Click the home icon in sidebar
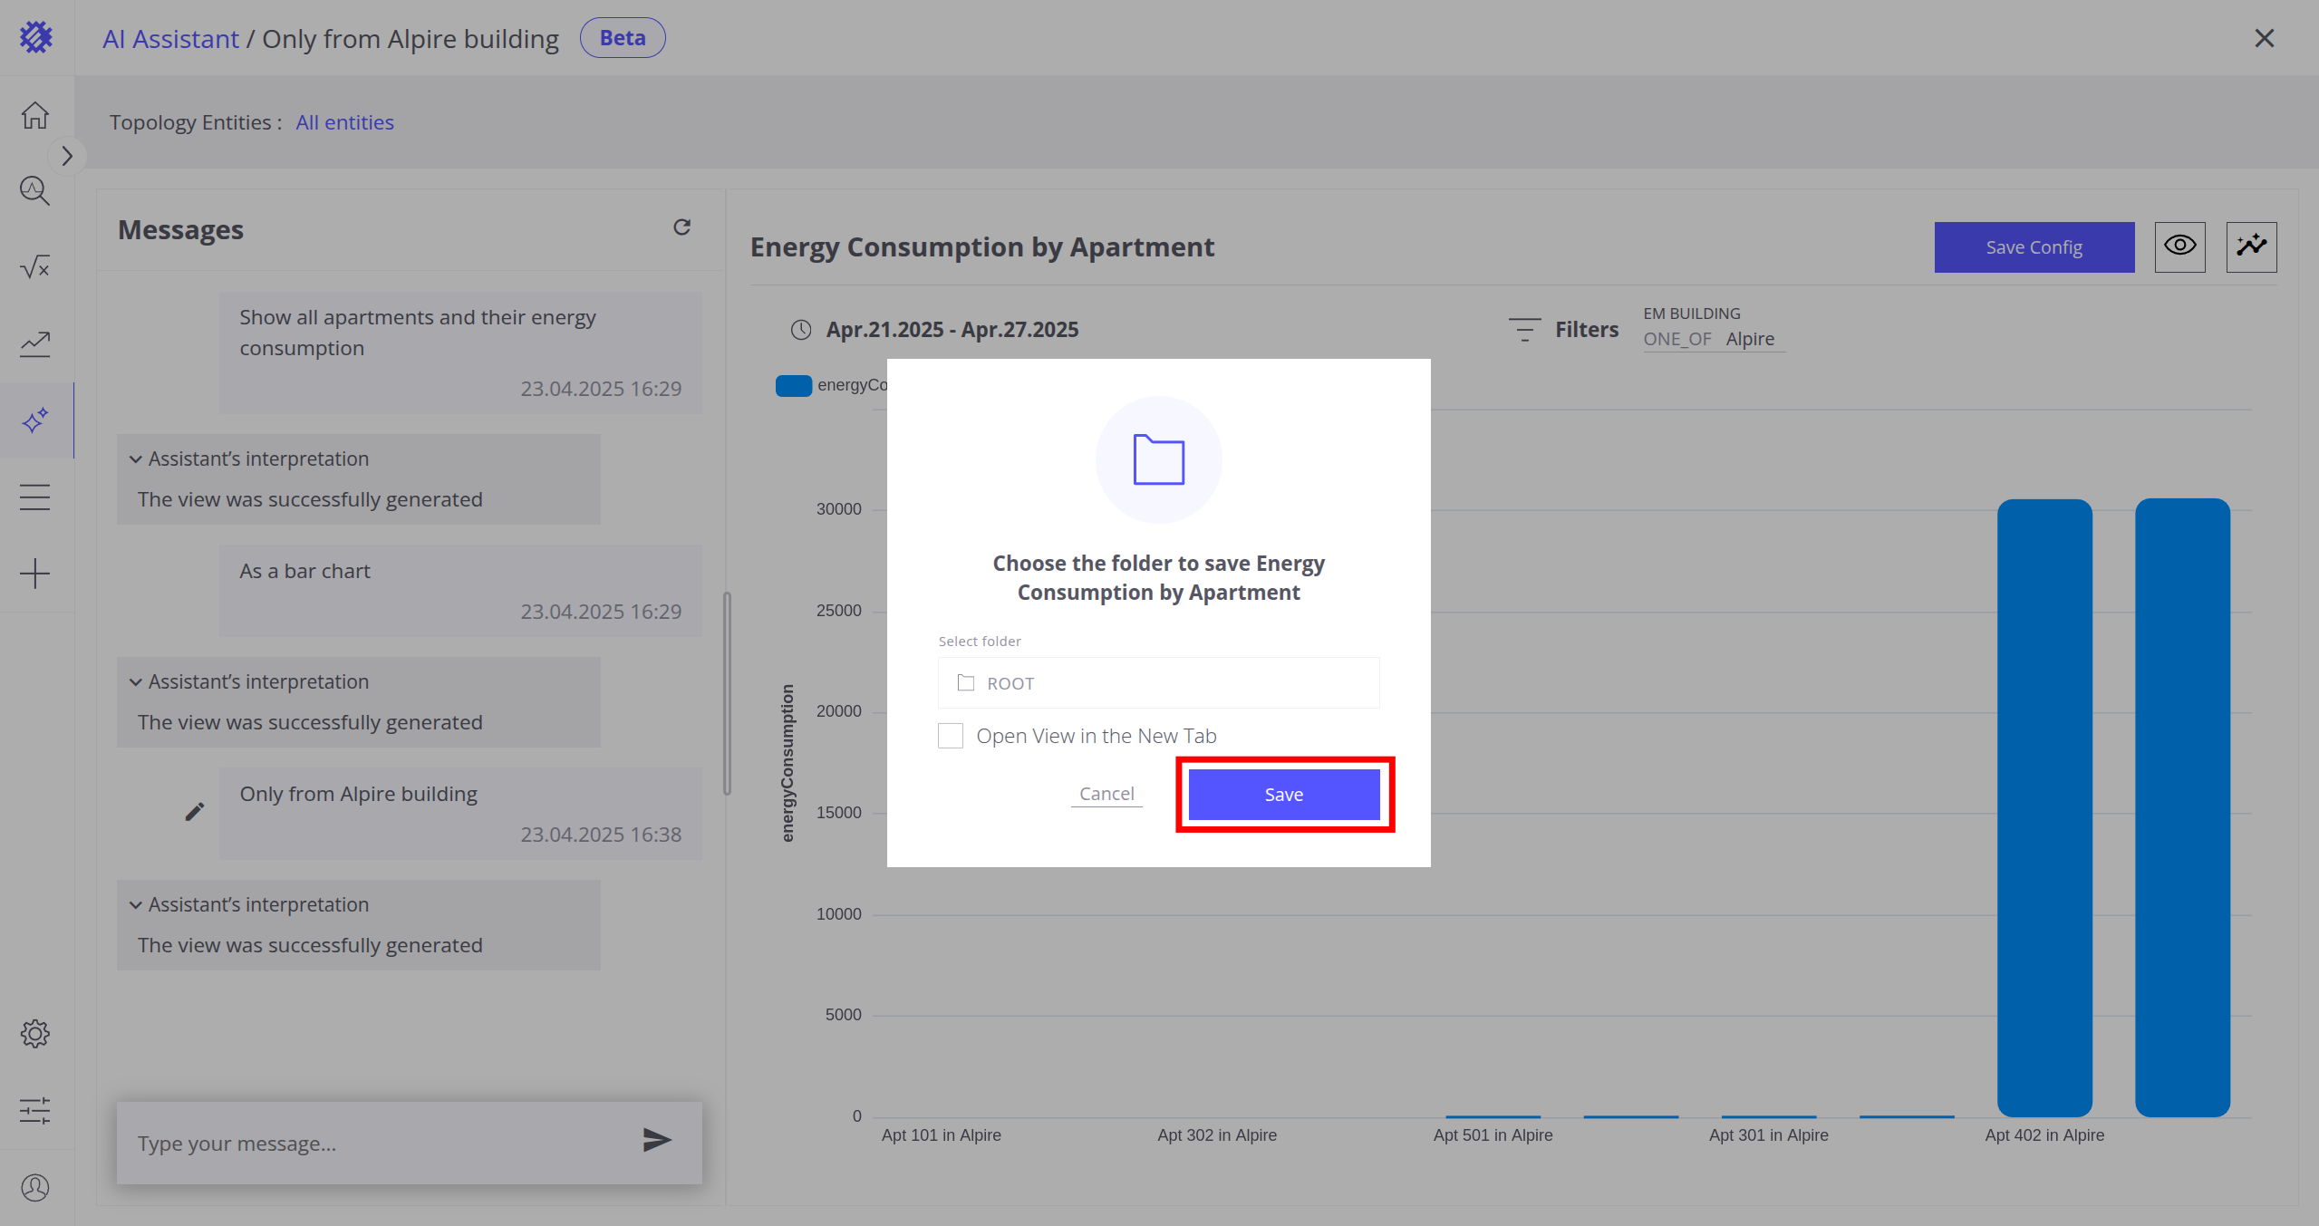 [35, 115]
